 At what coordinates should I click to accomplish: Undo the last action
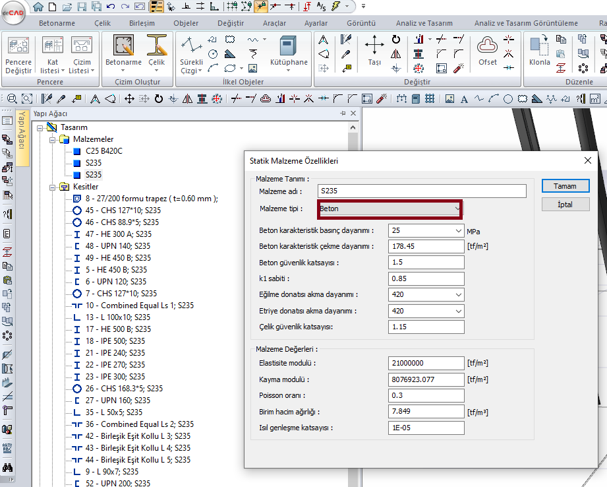click(x=111, y=6)
